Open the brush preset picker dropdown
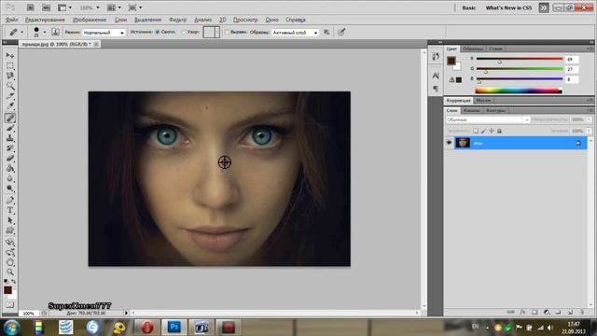The height and width of the screenshot is (336, 597). click(x=45, y=32)
